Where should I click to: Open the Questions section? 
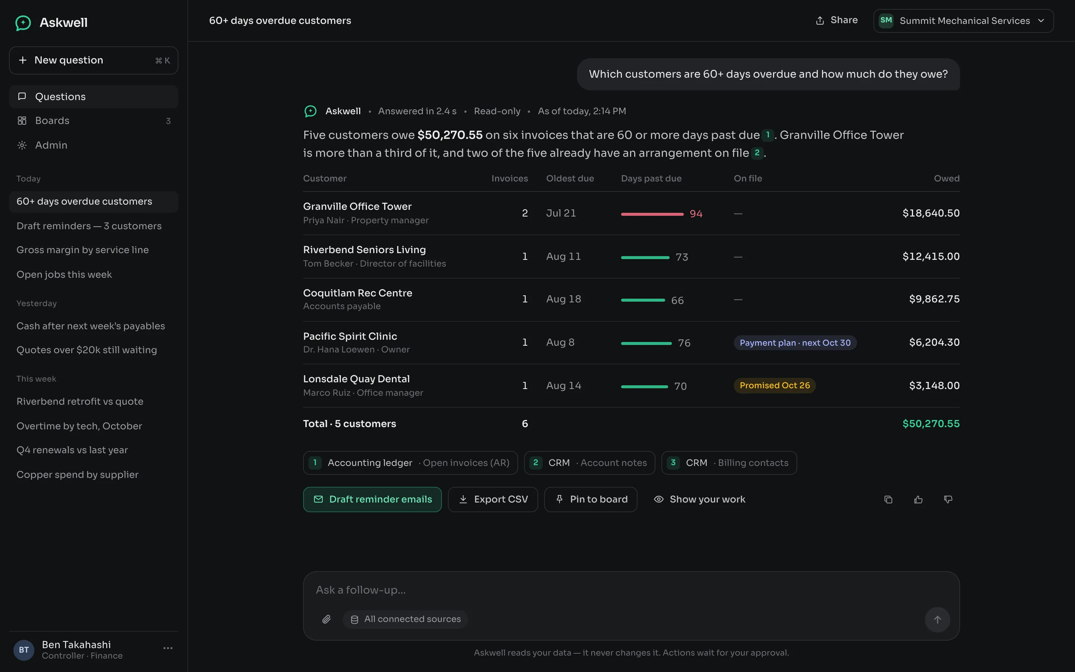point(93,96)
